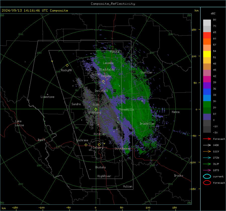The image size is (226, 211).
Task: Click the Hanna town label
Action: tap(176, 112)
